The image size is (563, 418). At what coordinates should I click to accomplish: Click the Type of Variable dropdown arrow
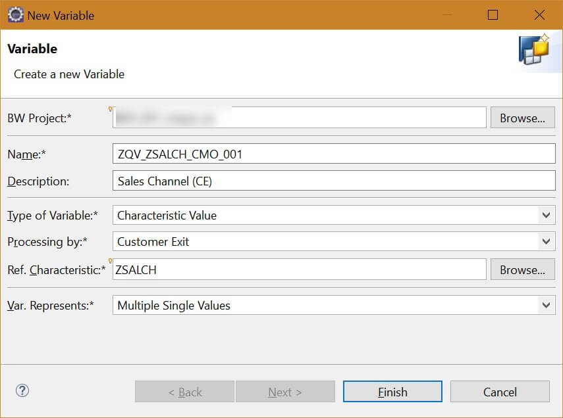(546, 214)
